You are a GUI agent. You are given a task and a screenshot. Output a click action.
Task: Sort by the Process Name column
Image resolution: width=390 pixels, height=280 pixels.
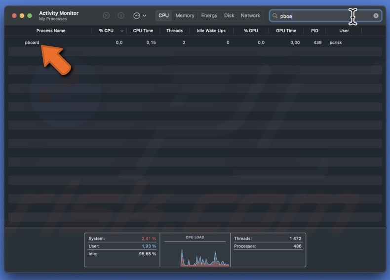coord(51,31)
